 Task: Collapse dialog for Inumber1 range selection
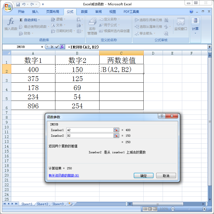coord(116,130)
